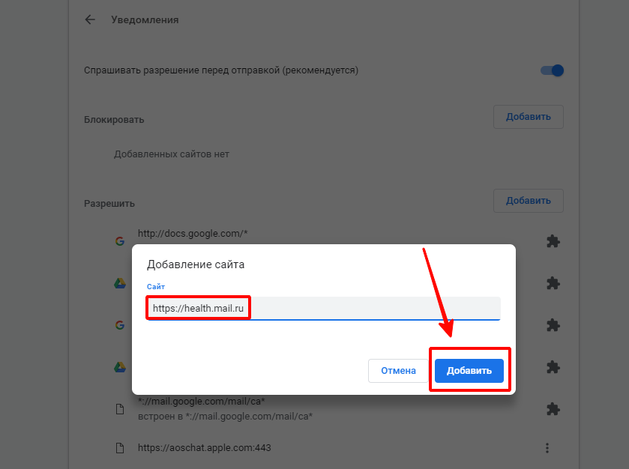
Task: Click the page icon beside aoschat.apple.com
Action: click(x=119, y=448)
